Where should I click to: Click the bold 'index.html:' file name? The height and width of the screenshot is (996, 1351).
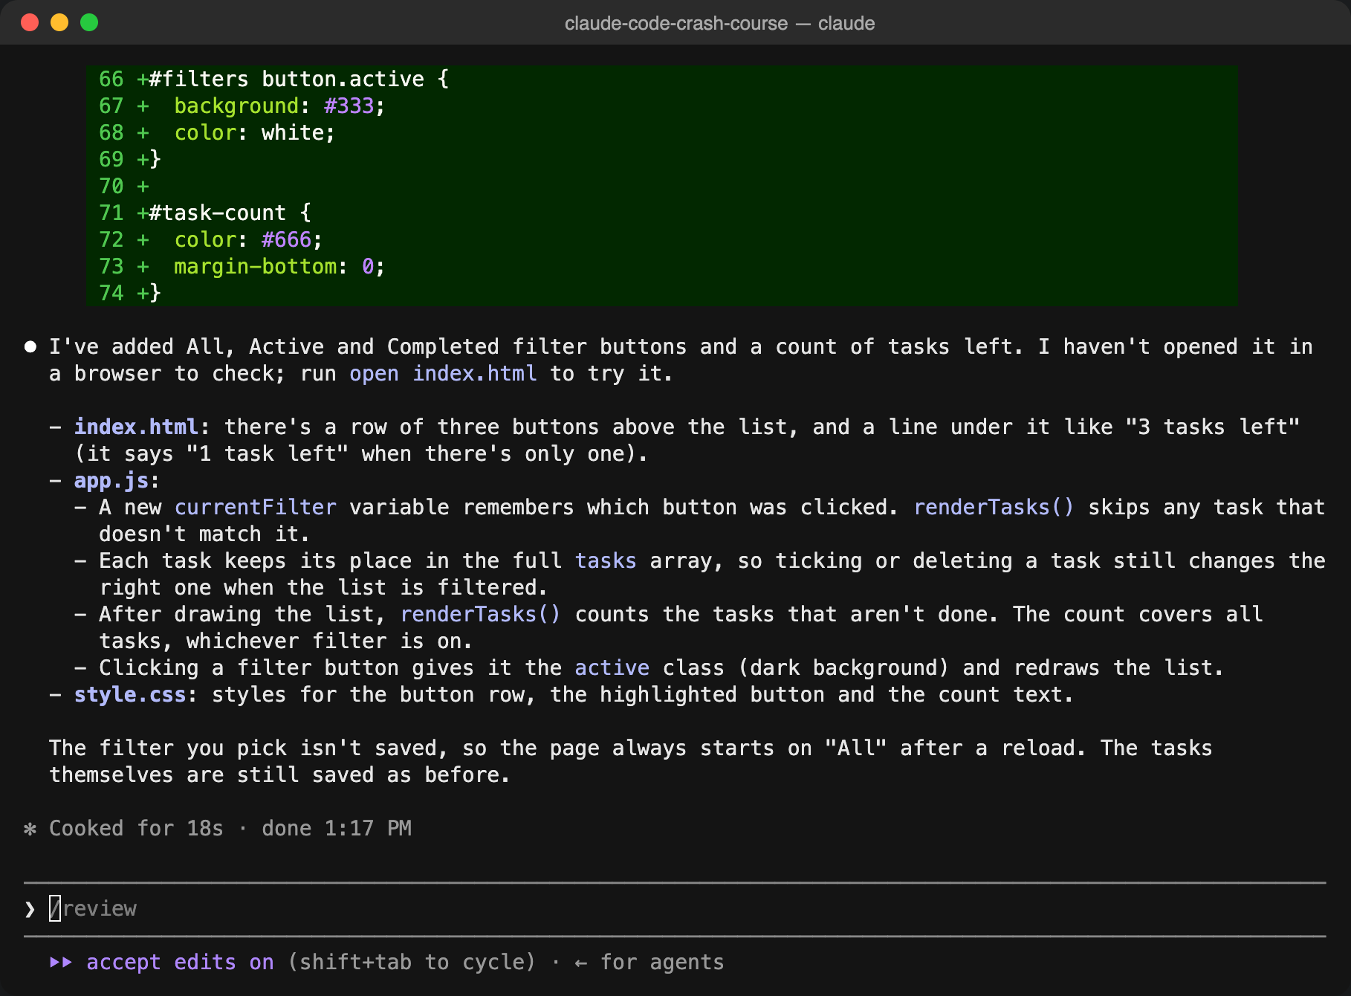click(x=142, y=427)
